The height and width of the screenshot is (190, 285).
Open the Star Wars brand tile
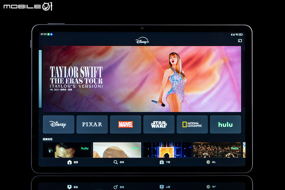(x=159, y=124)
